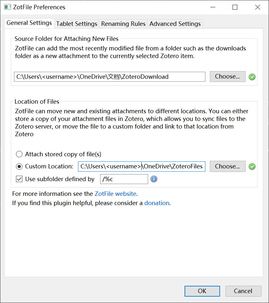The image size is (269, 303).
Task: Click the green checkmark beside Custom Location
Action: click(252, 166)
